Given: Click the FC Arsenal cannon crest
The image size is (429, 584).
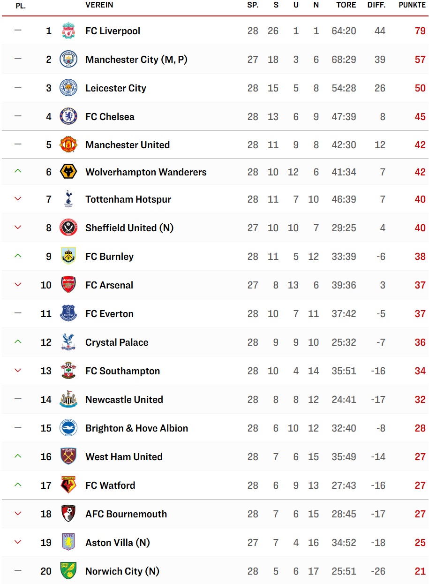Looking at the screenshot, I should pos(68,285).
